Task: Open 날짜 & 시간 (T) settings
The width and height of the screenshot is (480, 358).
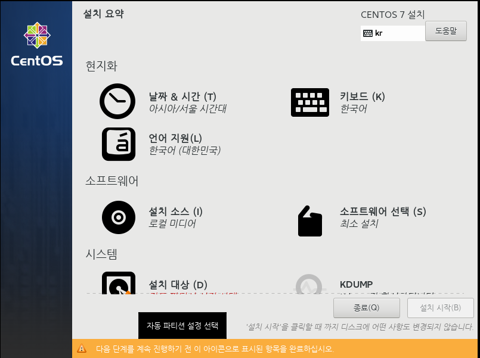Action: 182,96
